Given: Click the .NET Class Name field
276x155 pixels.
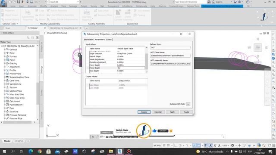Looking at the screenshot, I should 170,56.
